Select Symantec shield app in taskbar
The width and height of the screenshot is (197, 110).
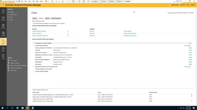[x=27, y=108]
